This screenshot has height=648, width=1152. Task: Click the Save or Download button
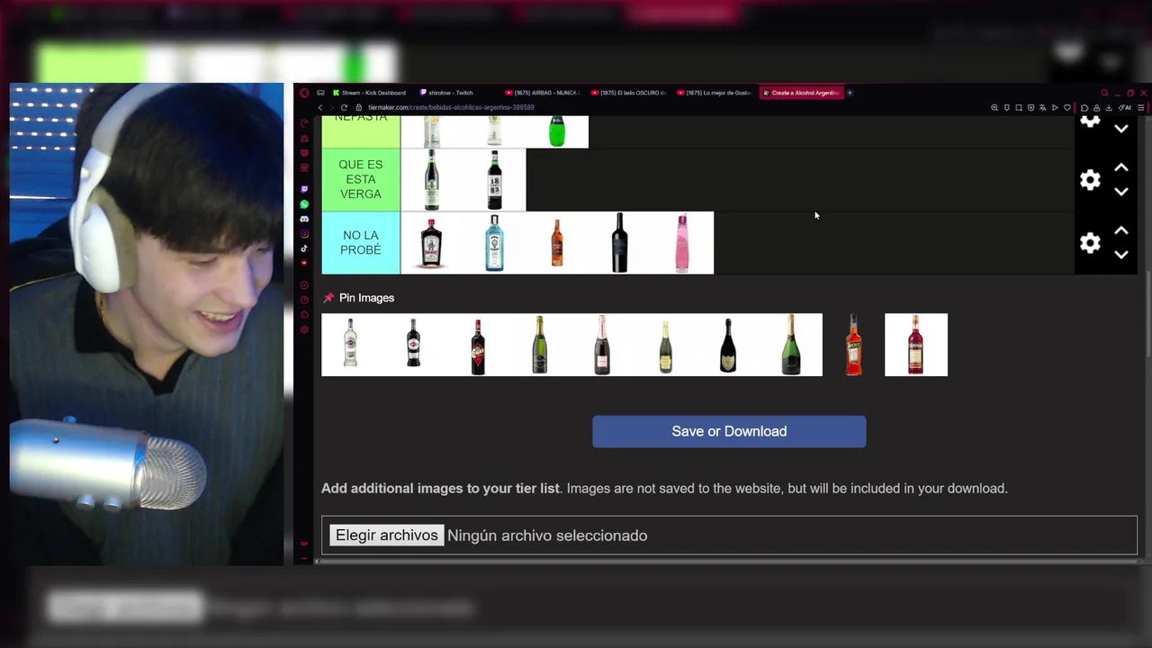(729, 431)
